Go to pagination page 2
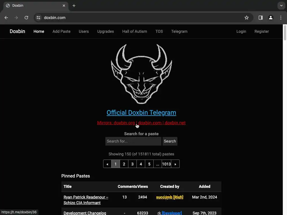Image resolution: width=287 pixels, height=215 pixels. click(x=124, y=164)
